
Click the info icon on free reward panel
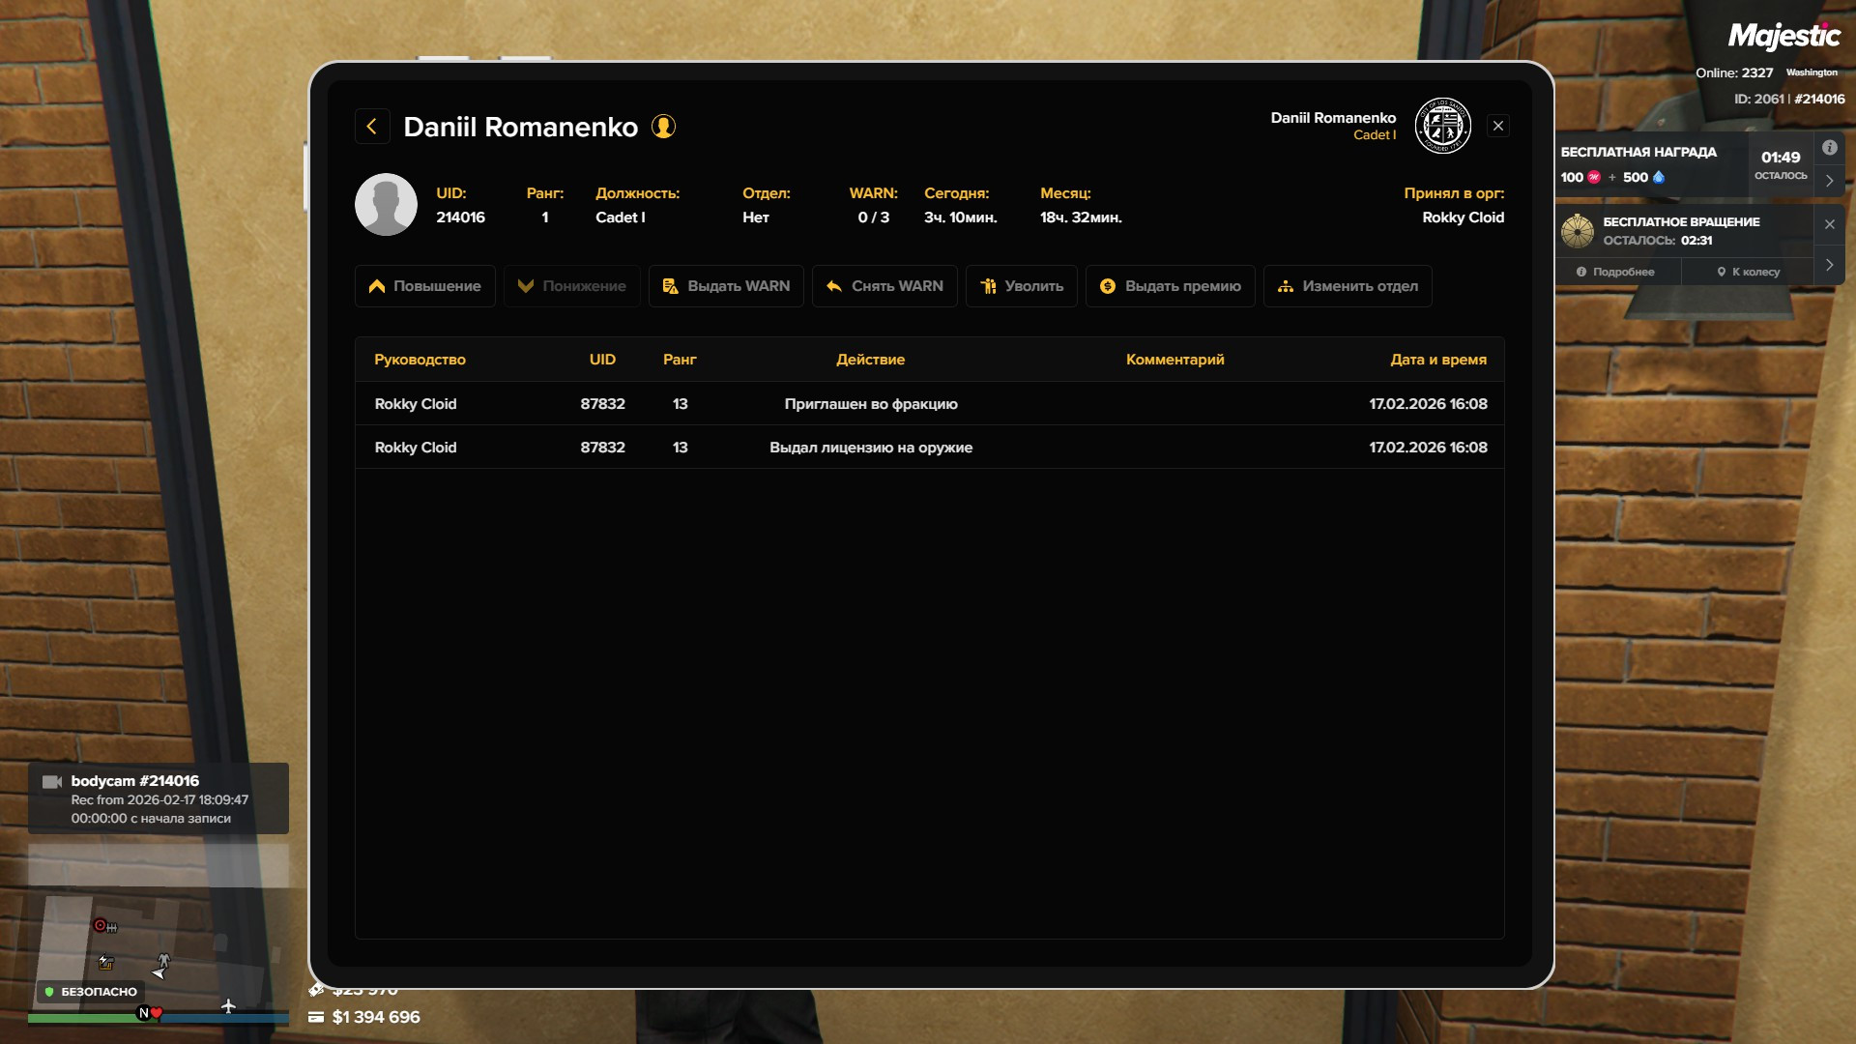(1829, 148)
